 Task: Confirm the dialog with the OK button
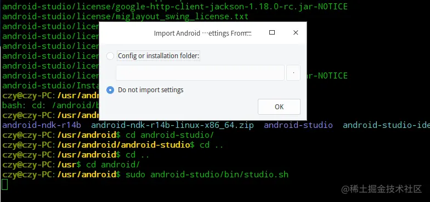pos(279,106)
